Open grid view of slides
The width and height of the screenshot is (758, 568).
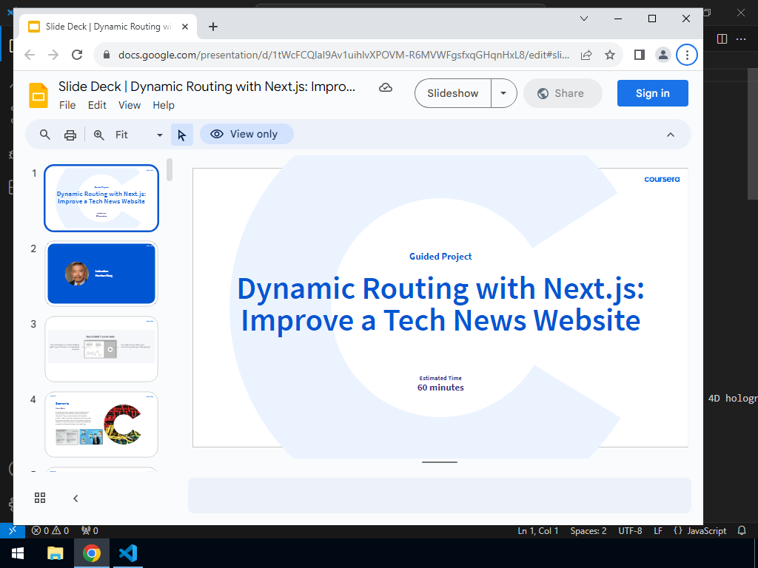coord(40,498)
